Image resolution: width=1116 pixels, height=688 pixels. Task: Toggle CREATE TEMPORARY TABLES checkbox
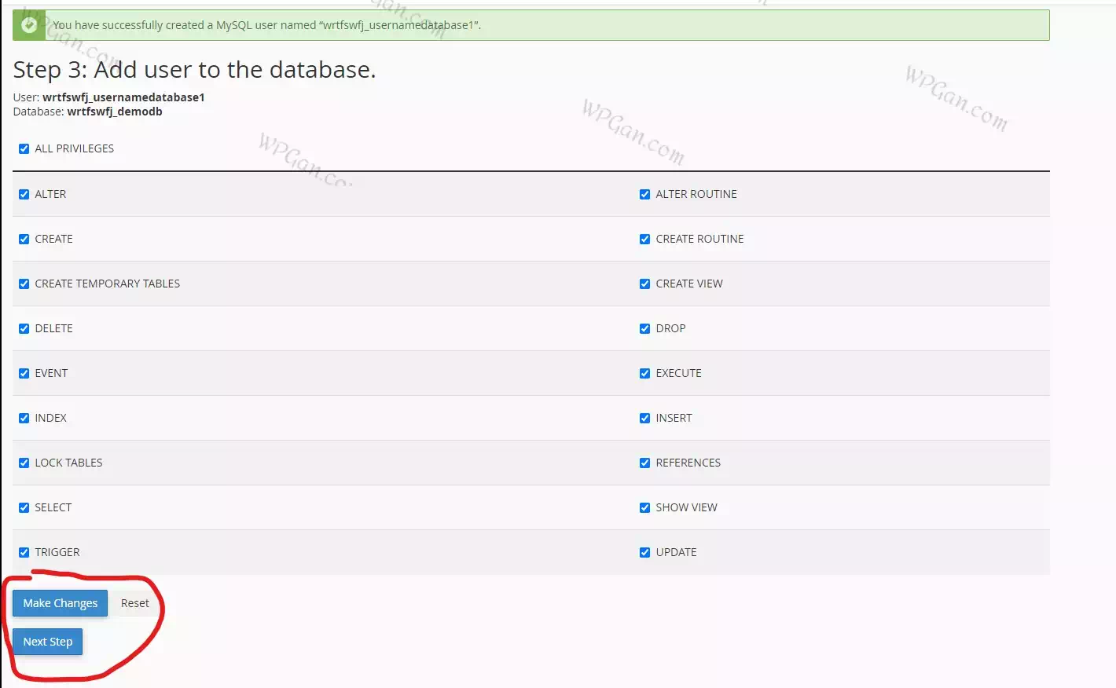[x=24, y=284]
